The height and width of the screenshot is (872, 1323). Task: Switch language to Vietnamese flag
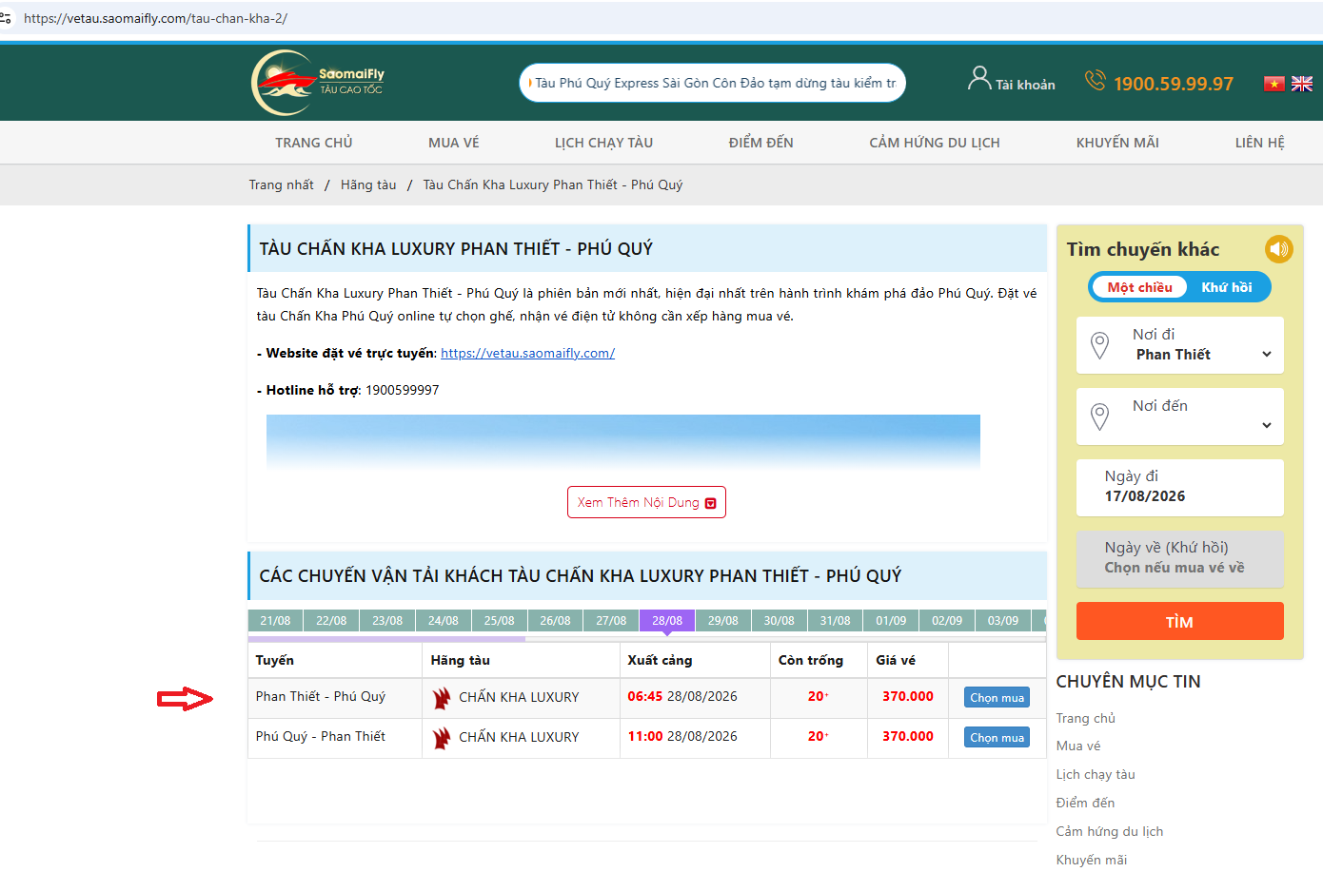click(x=1274, y=84)
